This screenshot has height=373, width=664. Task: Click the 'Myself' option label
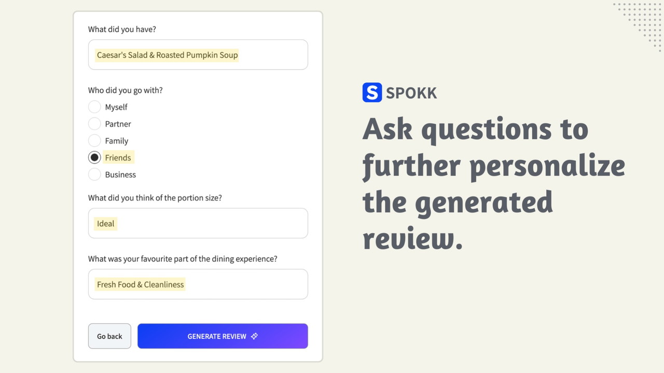tap(116, 107)
